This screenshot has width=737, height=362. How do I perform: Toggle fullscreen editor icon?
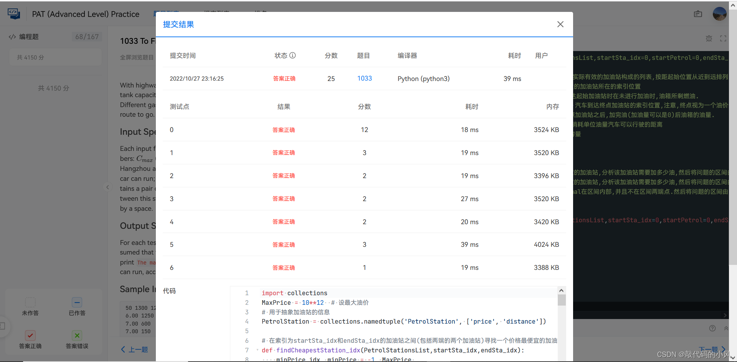click(723, 38)
